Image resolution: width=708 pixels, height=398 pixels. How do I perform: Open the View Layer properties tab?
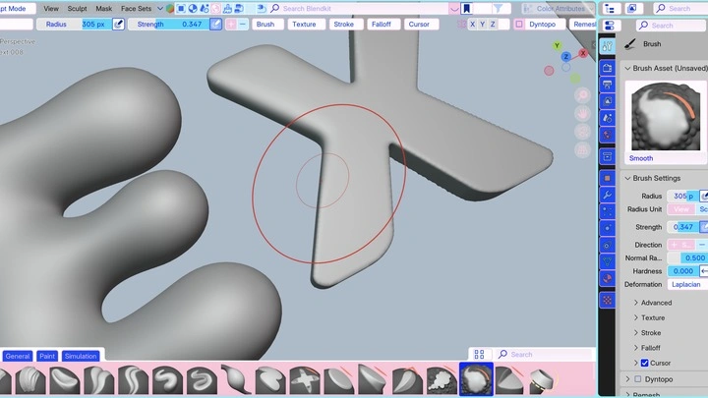(608, 101)
